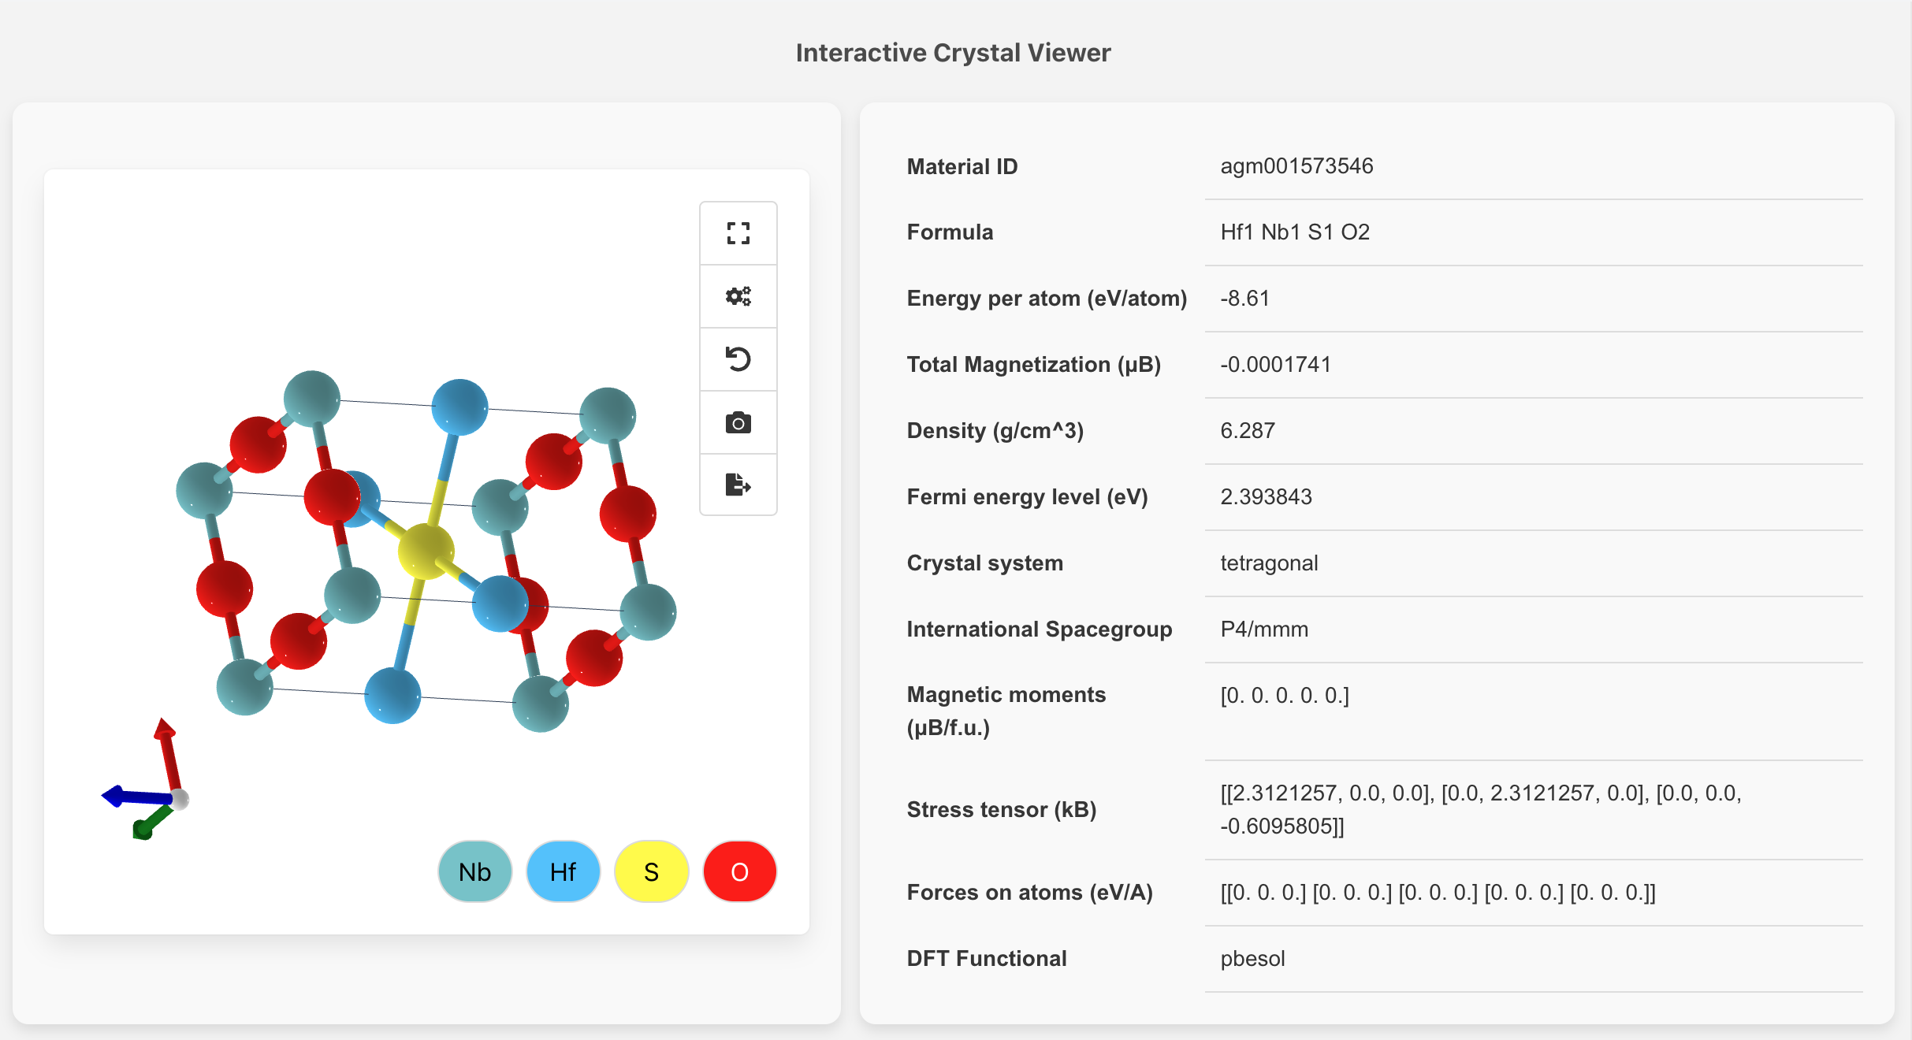This screenshot has width=1912, height=1040.
Task: Open the viewer settings gears icon
Action: (x=738, y=296)
